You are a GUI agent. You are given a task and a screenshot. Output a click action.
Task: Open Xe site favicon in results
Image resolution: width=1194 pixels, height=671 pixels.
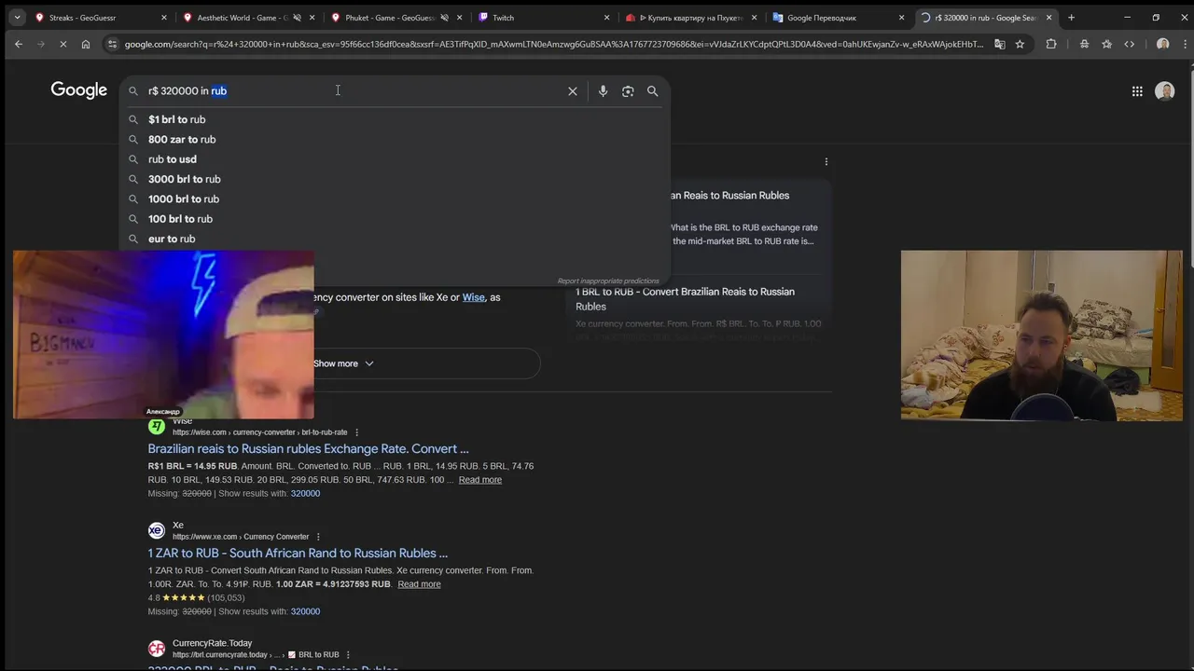pyautogui.click(x=157, y=530)
